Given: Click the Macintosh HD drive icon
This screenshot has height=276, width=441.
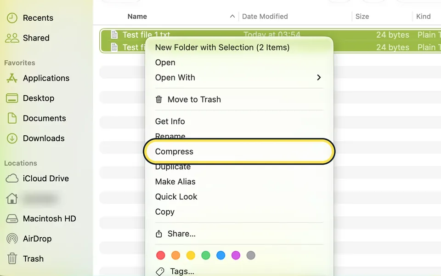Looking at the screenshot, I should pos(12,218).
